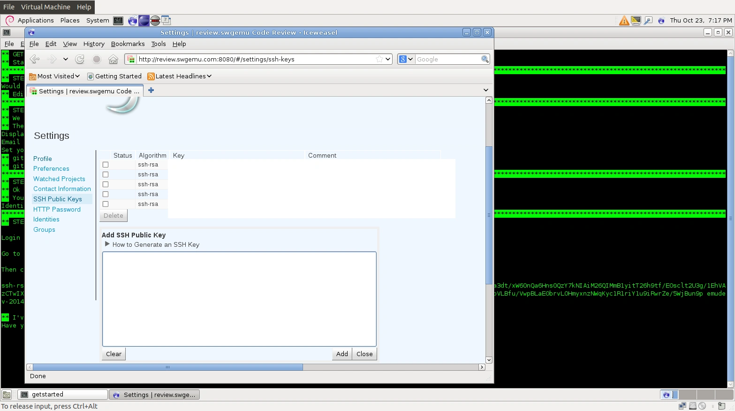
Task: Tick the checkbox for the fifth ssh-rsa key
Action: tap(106, 204)
